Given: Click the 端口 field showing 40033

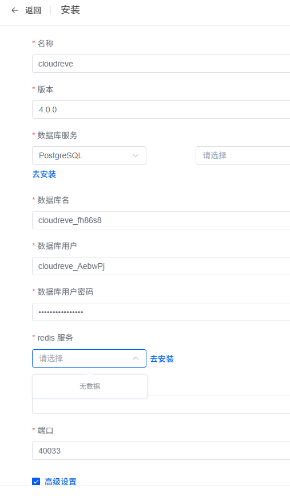Looking at the screenshot, I should [161, 451].
